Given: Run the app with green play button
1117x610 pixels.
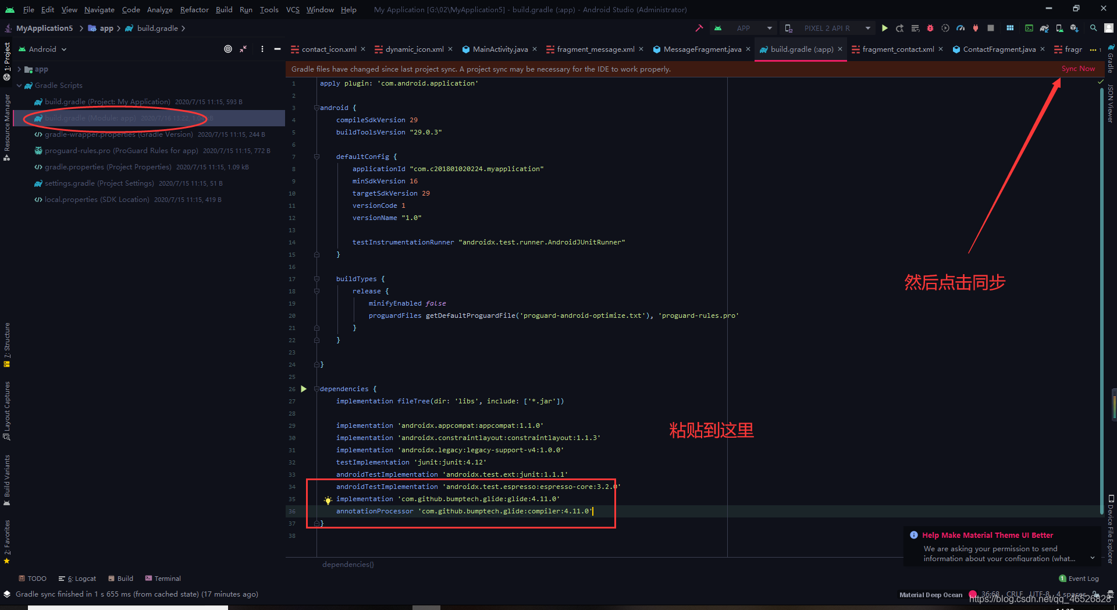Looking at the screenshot, I should click(884, 28).
